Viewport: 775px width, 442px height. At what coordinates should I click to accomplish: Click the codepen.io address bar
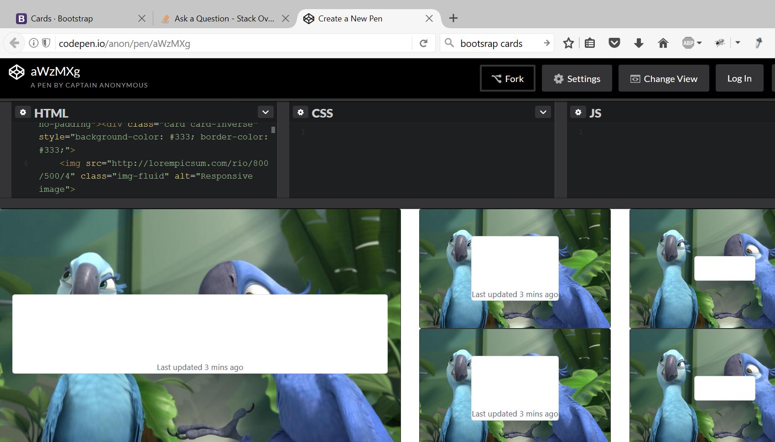point(234,43)
